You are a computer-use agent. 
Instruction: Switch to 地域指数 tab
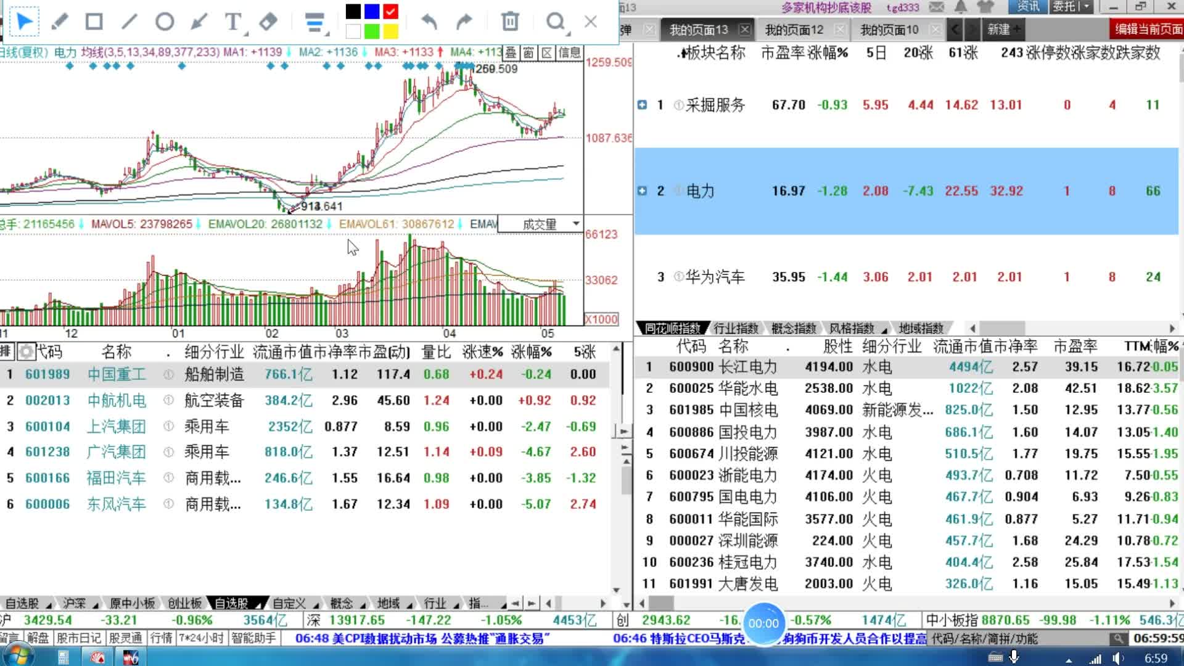pos(921,328)
